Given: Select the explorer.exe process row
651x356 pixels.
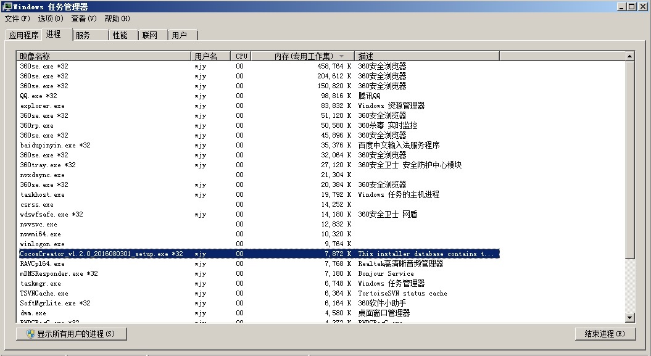Looking at the screenshot, I should pyautogui.click(x=259, y=106).
